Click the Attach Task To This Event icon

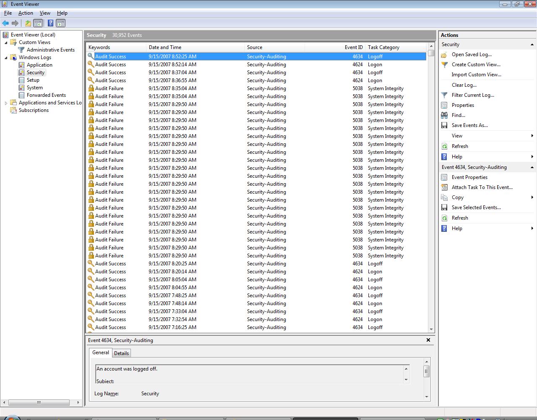coord(444,187)
